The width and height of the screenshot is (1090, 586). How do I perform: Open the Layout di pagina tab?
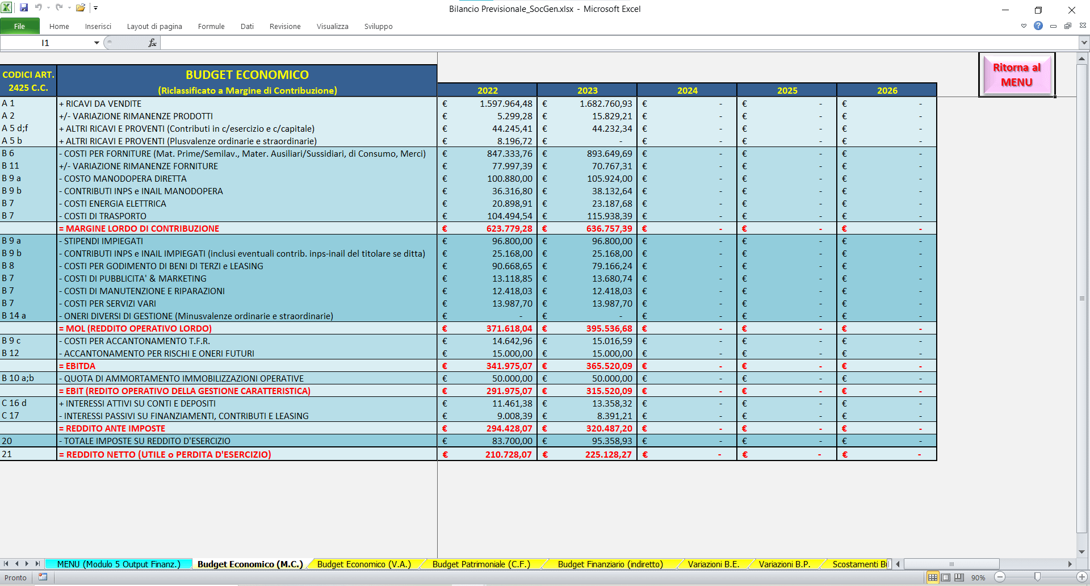pos(154,26)
